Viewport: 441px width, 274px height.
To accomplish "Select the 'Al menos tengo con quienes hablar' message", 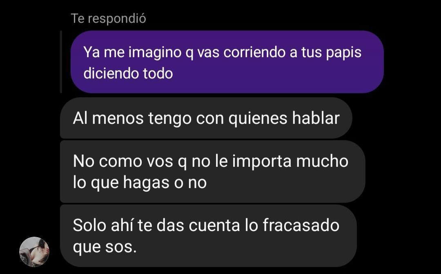I will pyautogui.click(x=206, y=118).
